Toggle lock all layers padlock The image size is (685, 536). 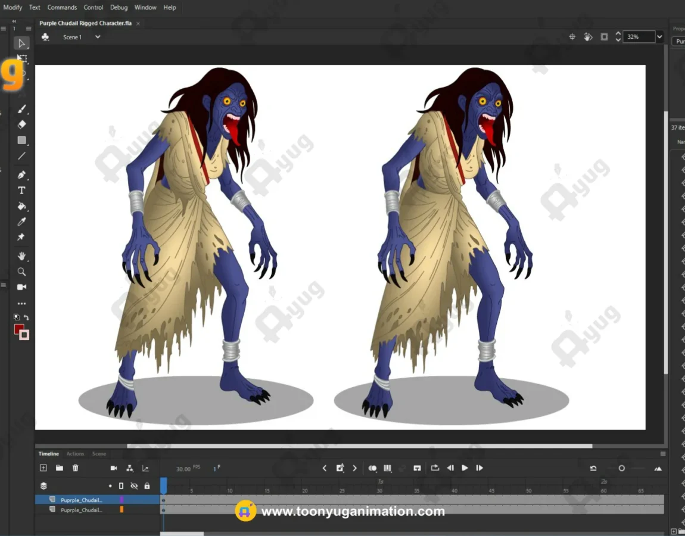click(147, 486)
